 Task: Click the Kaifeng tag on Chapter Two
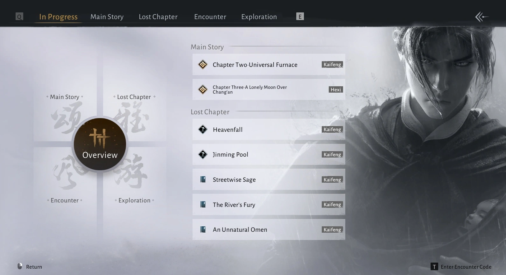tap(332, 65)
